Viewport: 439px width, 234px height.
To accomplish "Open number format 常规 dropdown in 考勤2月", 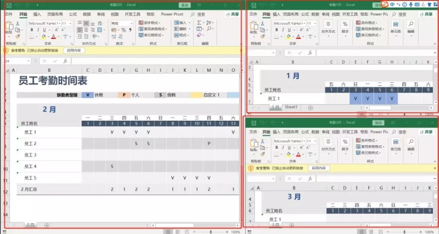I will (x=131, y=23).
